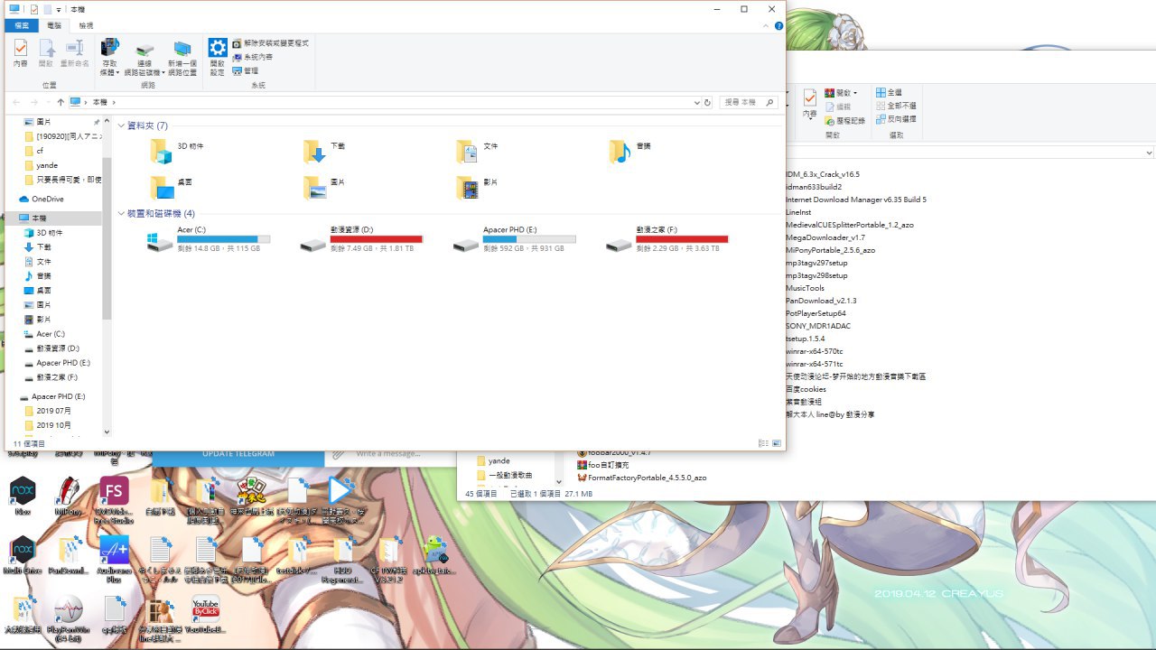Open the background Explorer address dropdown arrow
1156x650 pixels.
coord(1148,153)
